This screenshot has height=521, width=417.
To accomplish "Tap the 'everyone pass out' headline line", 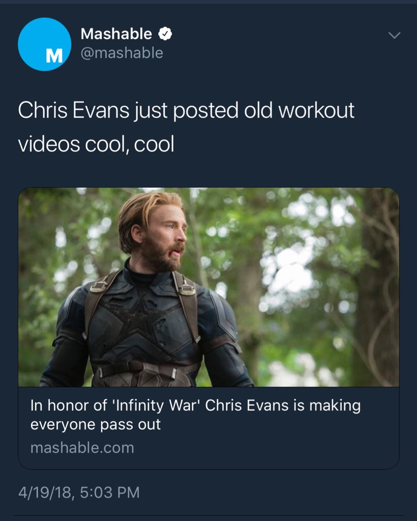I will [96, 424].
